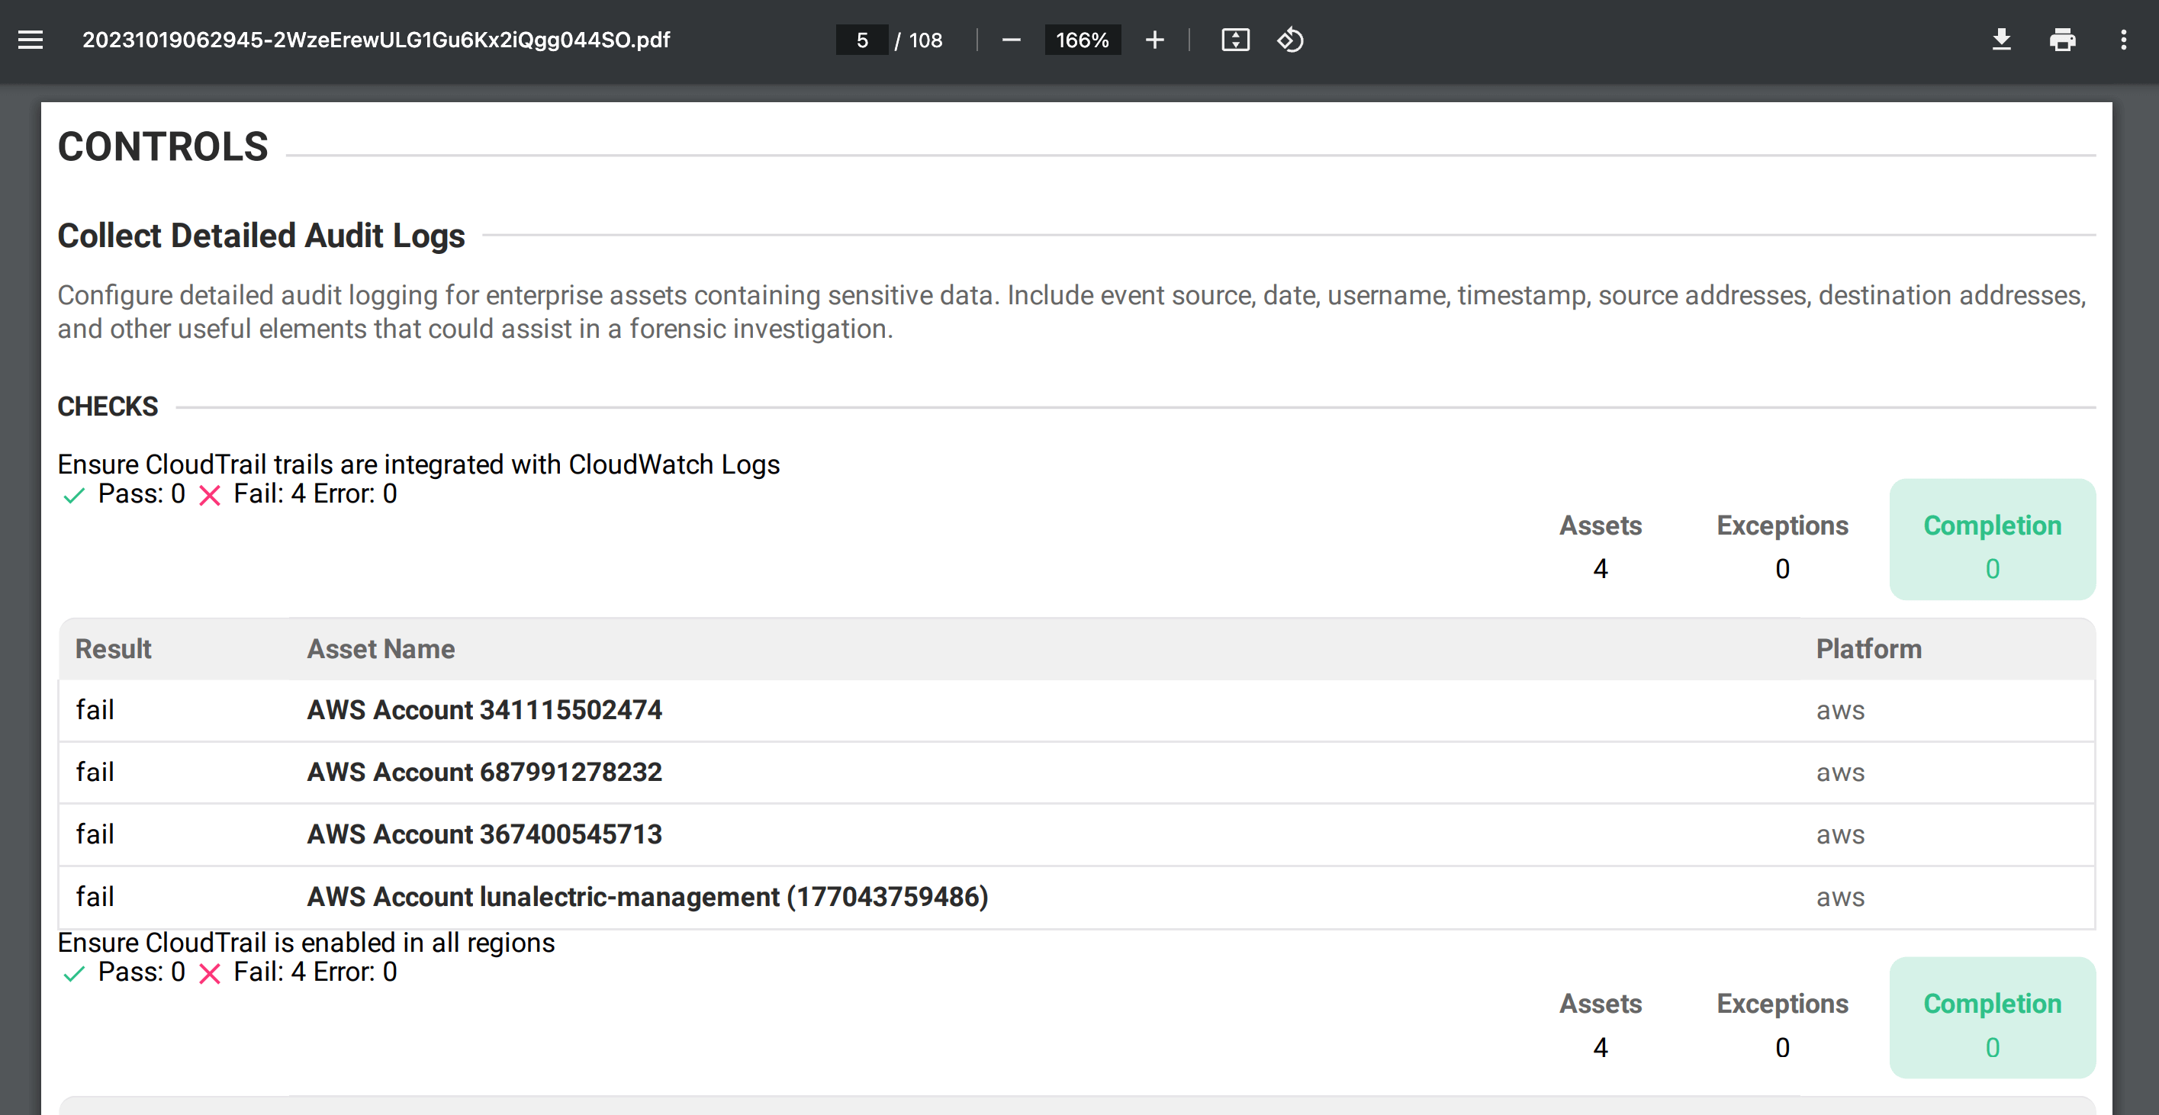The image size is (2159, 1115).
Task: Select AWS Account lunalectric-management row
Action: 646,896
